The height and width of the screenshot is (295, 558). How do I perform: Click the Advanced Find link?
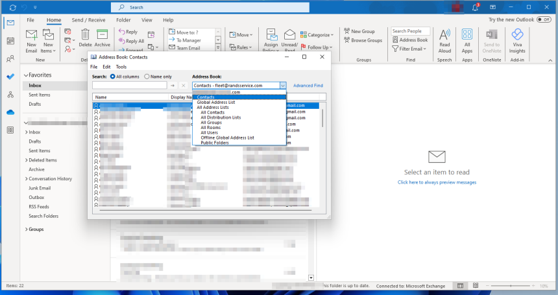click(308, 86)
